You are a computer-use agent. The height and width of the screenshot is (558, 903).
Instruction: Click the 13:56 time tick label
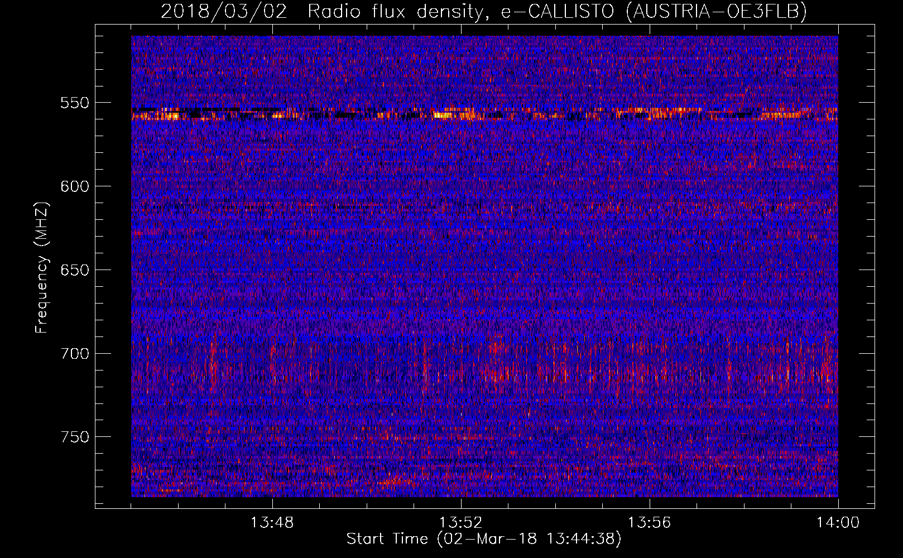pos(650,523)
